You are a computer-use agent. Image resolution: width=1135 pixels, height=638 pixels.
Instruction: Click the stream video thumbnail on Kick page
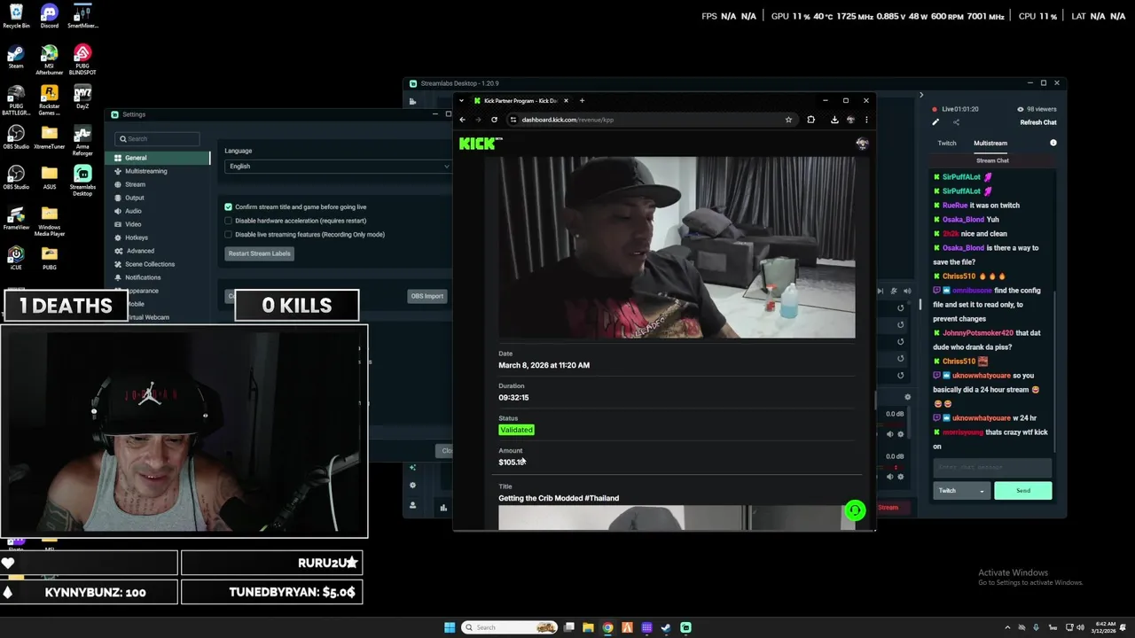(x=677, y=247)
